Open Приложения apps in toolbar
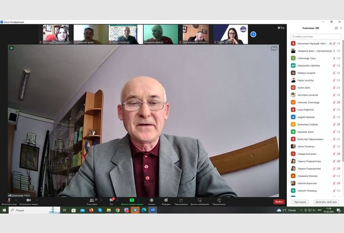Image resolution: width=344 pixels, height=233 pixels. (x=181, y=201)
